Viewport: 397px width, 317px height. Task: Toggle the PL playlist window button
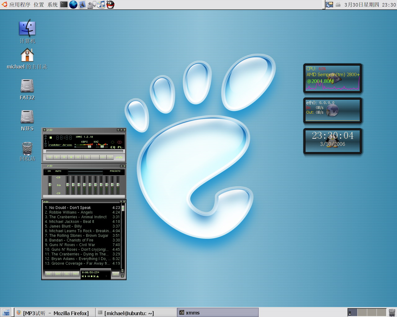pos(120,147)
